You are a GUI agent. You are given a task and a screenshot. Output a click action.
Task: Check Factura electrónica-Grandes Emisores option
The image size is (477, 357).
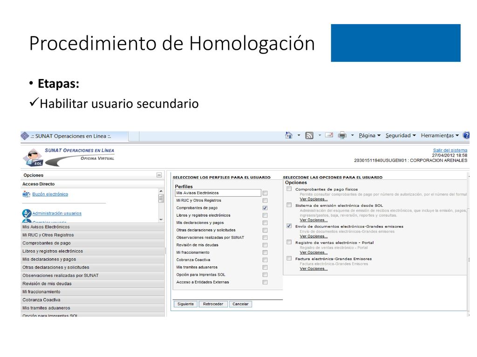[289, 258]
